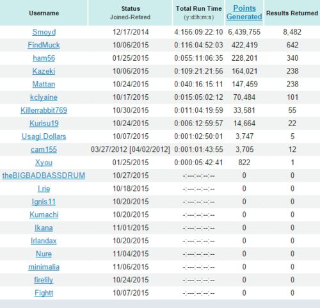Open Killerrabbit769 member page
This screenshot has height=308, width=320.
(x=44, y=110)
